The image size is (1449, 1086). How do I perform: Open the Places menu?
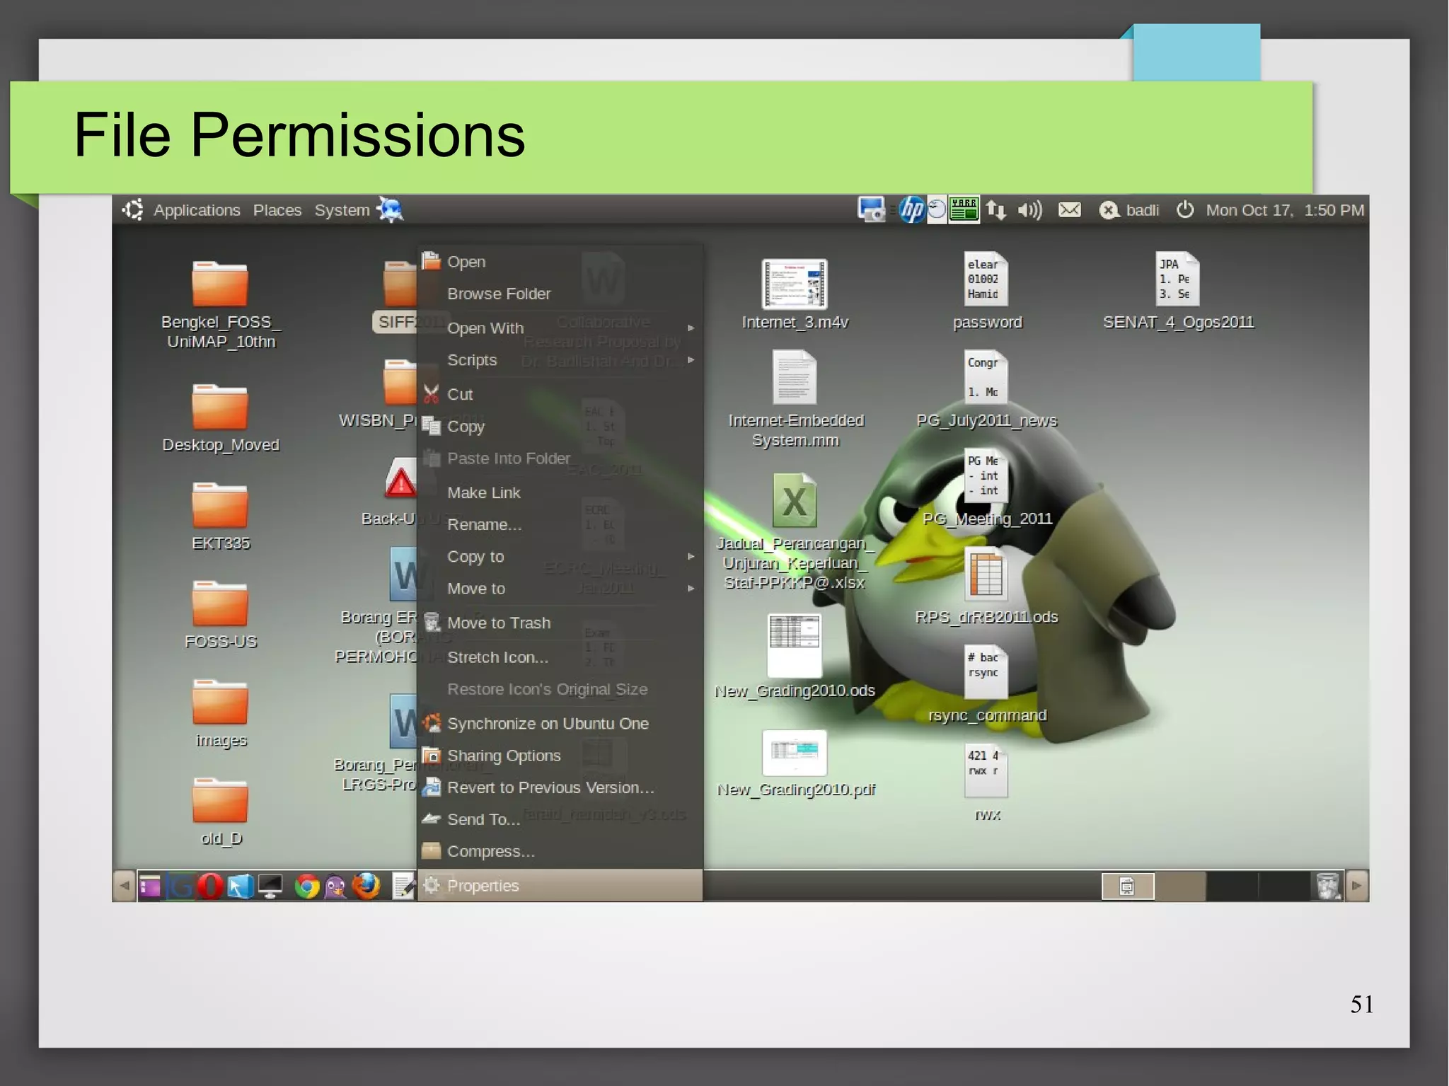coord(277,210)
